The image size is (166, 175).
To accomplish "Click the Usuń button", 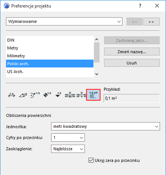I will point(132,63).
